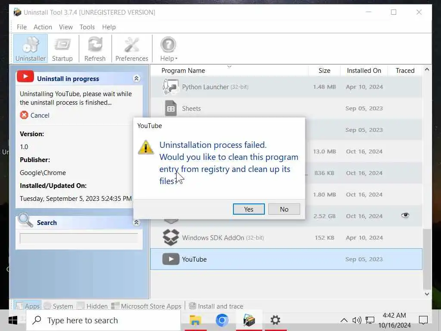Select the YouTube row icon
Viewport: 441px width, 331px height.
tap(171, 259)
